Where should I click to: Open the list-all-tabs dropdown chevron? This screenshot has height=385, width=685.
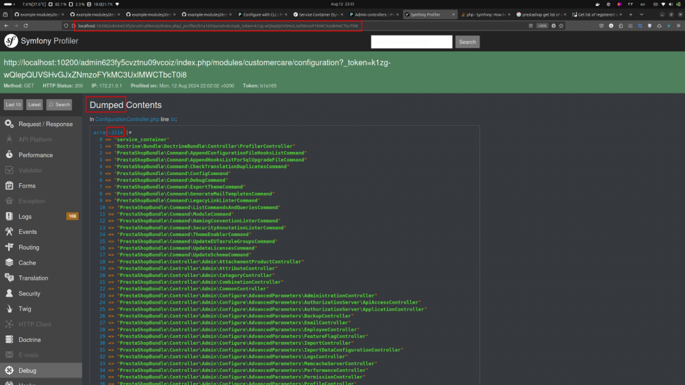pos(641,14)
